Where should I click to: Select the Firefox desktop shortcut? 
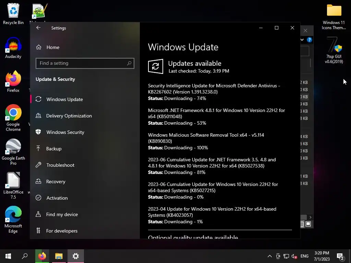[13, 82]
